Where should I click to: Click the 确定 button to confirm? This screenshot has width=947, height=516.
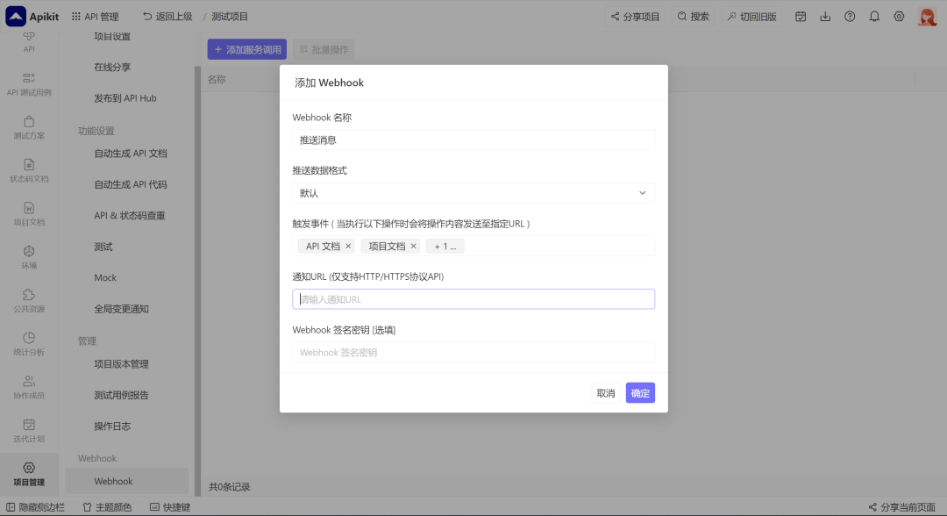tap(640, 392)
